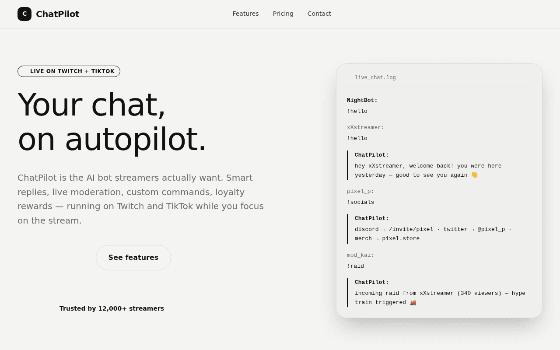Image resolution: width=560 pixels, height=350 pixels.
Task: Click the train emoji after "hype train triggered"
Action: (413, 302)
